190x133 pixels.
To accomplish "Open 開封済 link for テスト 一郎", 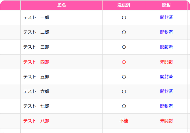I will click(166, 17).
